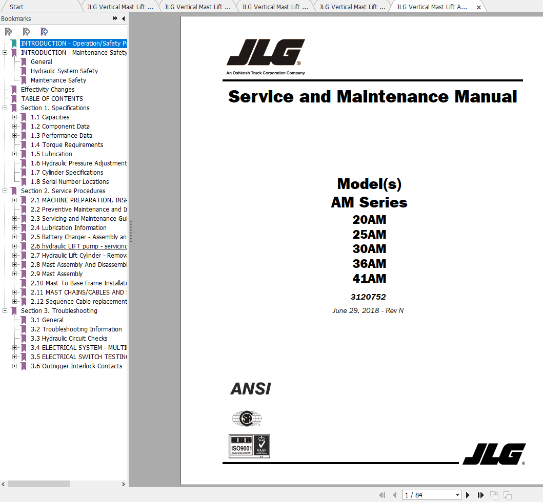Click the bookmark icon beside 3.1 General
This screenshot has height=502, width=543.
pyautogui.click(x=24, y=320)
